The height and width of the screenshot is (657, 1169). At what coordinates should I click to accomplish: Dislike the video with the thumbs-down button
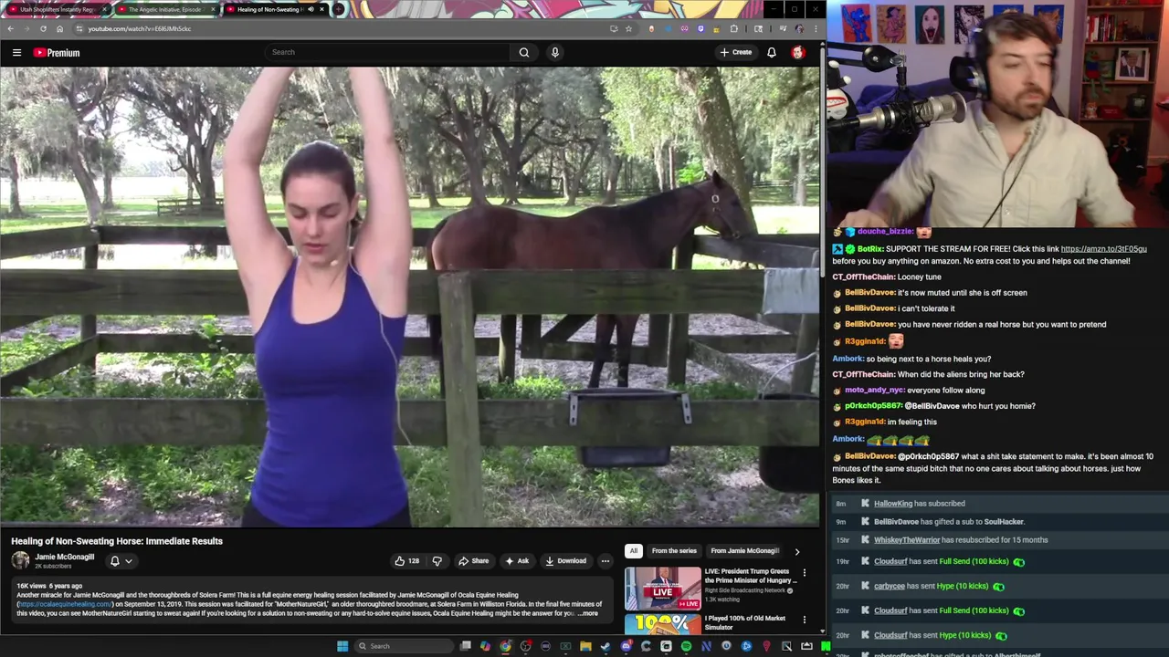437,561
